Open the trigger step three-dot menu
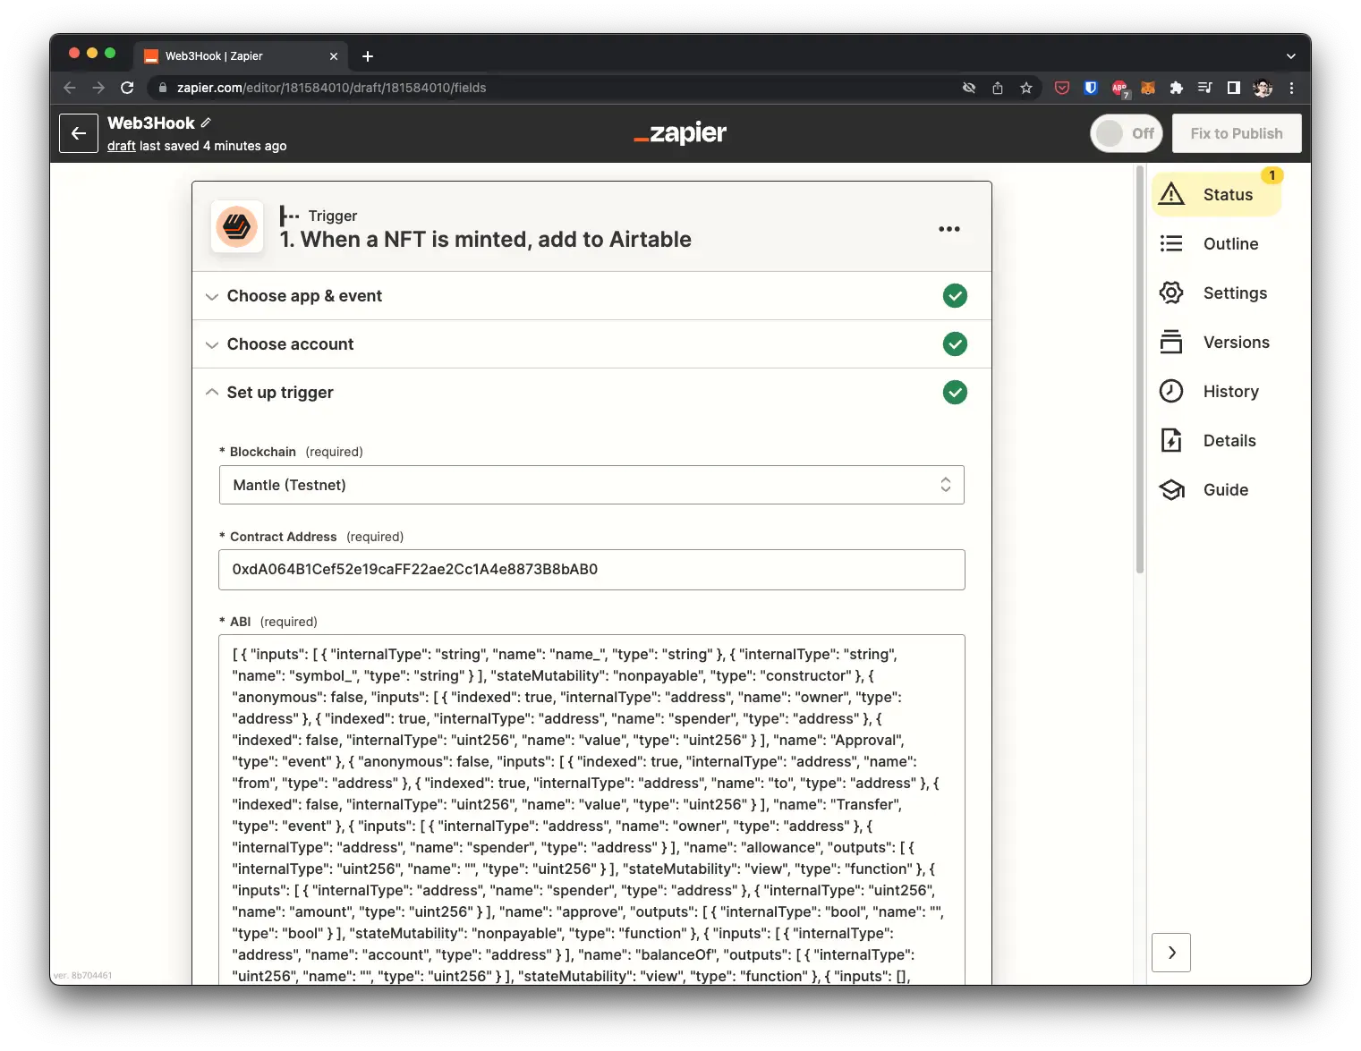 pos(949,229)
